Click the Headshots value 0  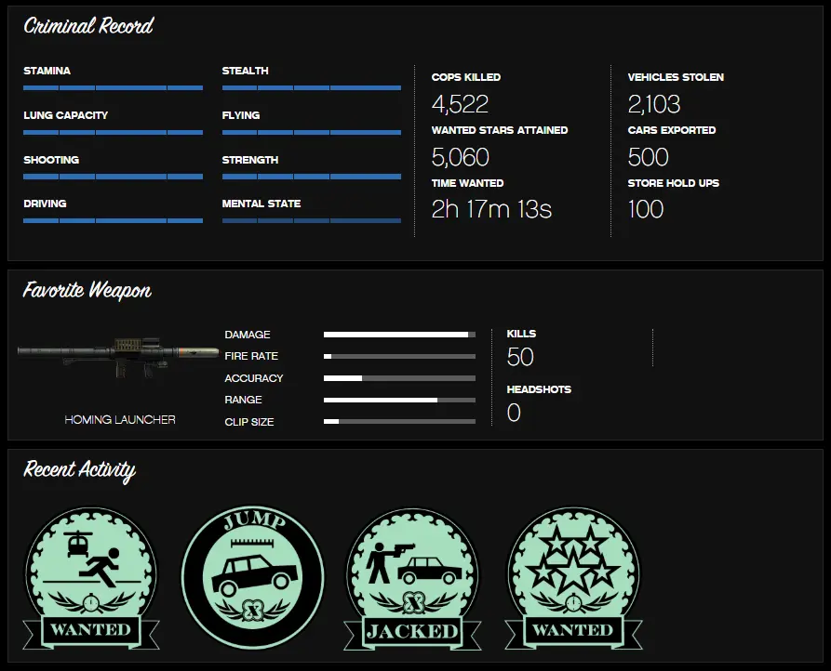click(x=514, y=413)
